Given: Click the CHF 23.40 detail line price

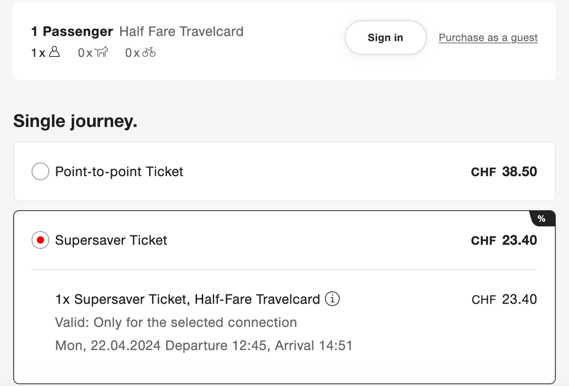Looking at the screenshot, I should pyautogui.click(x=504, y=300).
